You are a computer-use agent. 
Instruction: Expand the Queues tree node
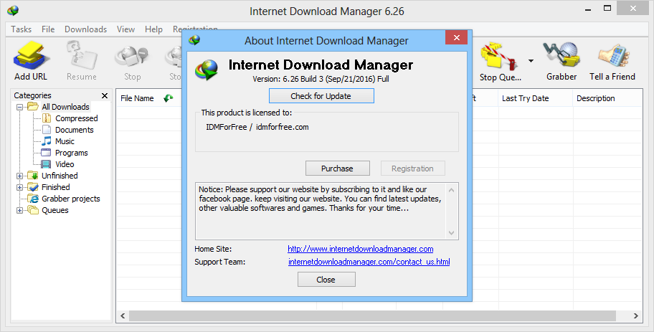pos(19,210)
